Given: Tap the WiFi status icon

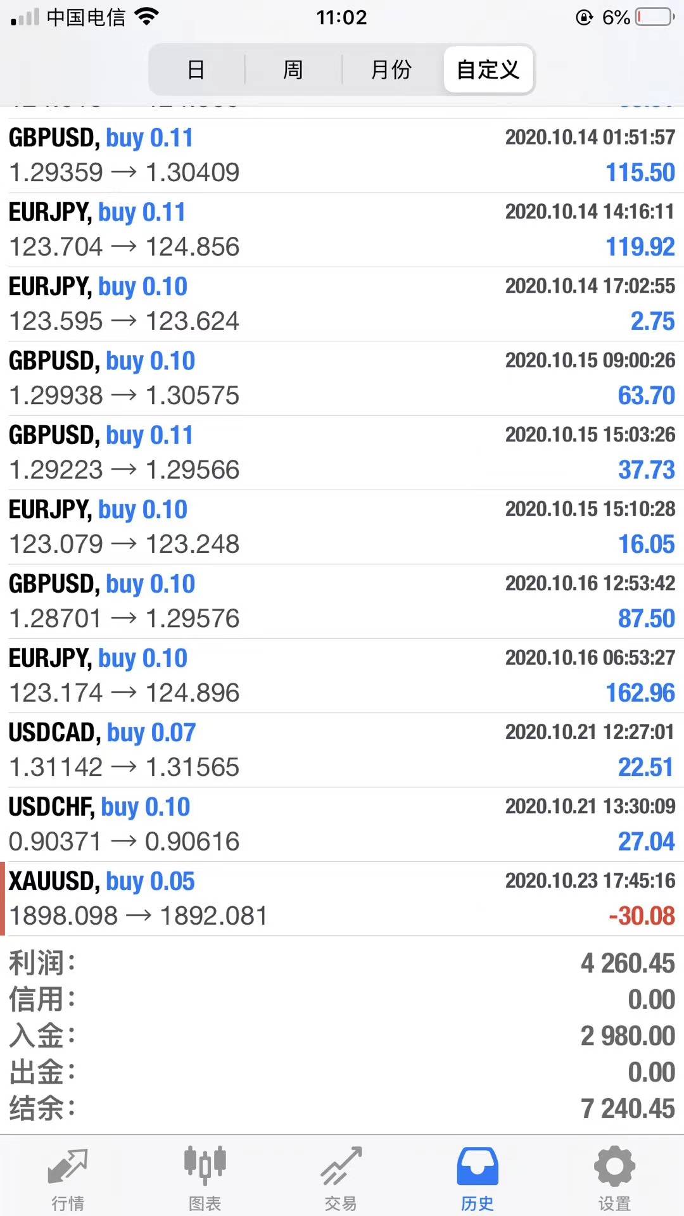Looking at the screenshot, I should [x=147, y=17].
